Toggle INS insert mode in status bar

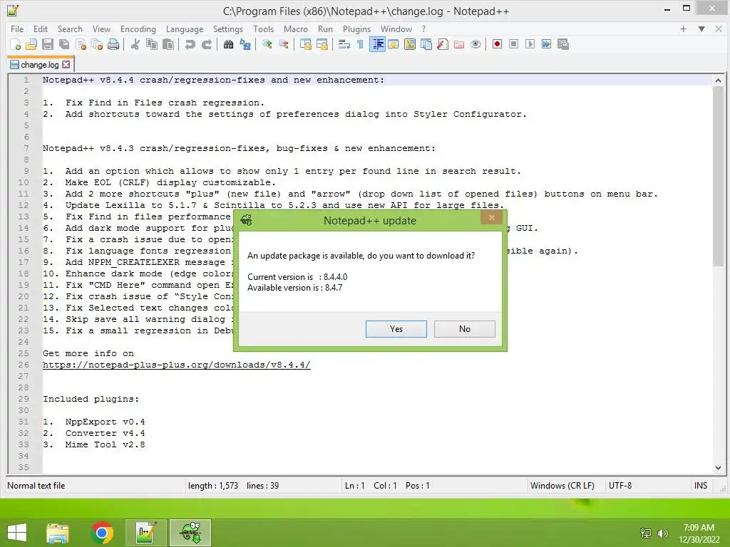pyautogui.click(x=701, y=486)
